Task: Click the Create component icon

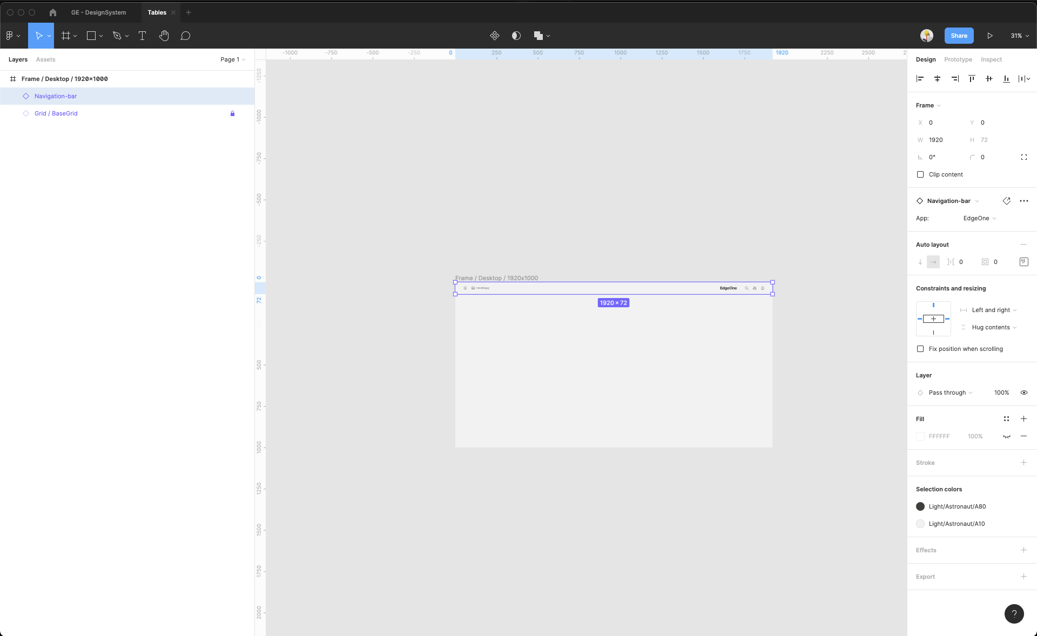Action: tap(494, 36)
